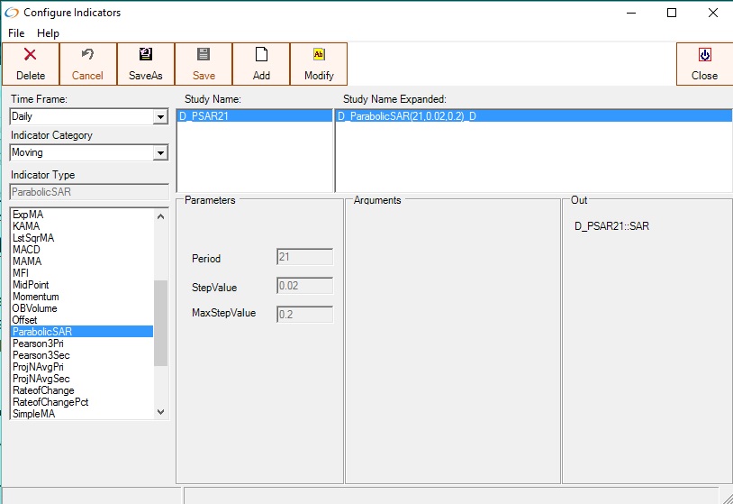Click the StepValue input field
733x504 pixels.
303,287
